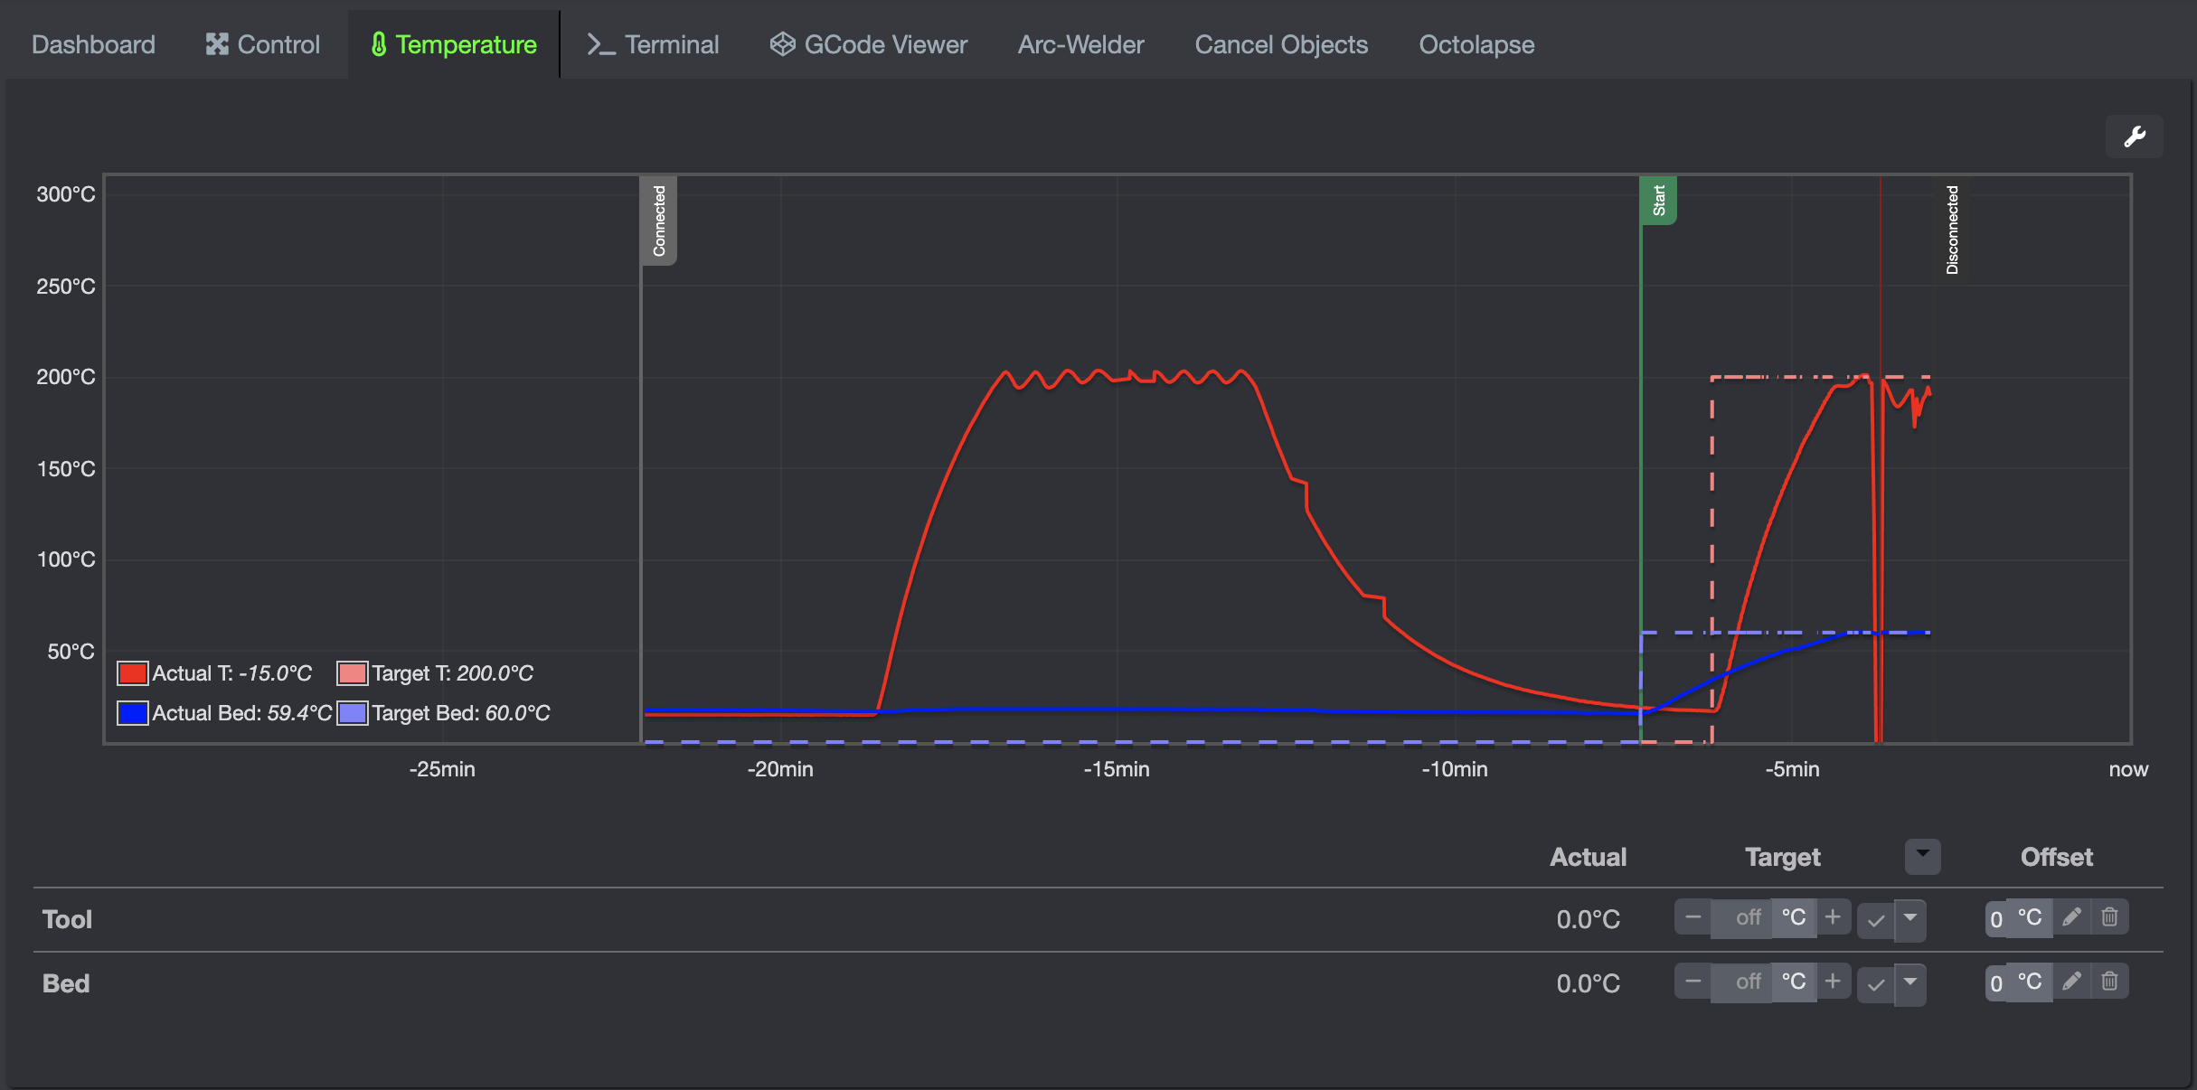
Task: Decrease the Bed target with the minus button
Action: pyautogui.click(x=1693, y=982)
